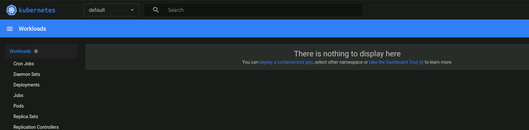Click the N badge beside Workloads
The width and height of the screenshot is (529, 130).
(x=36, y=51)
